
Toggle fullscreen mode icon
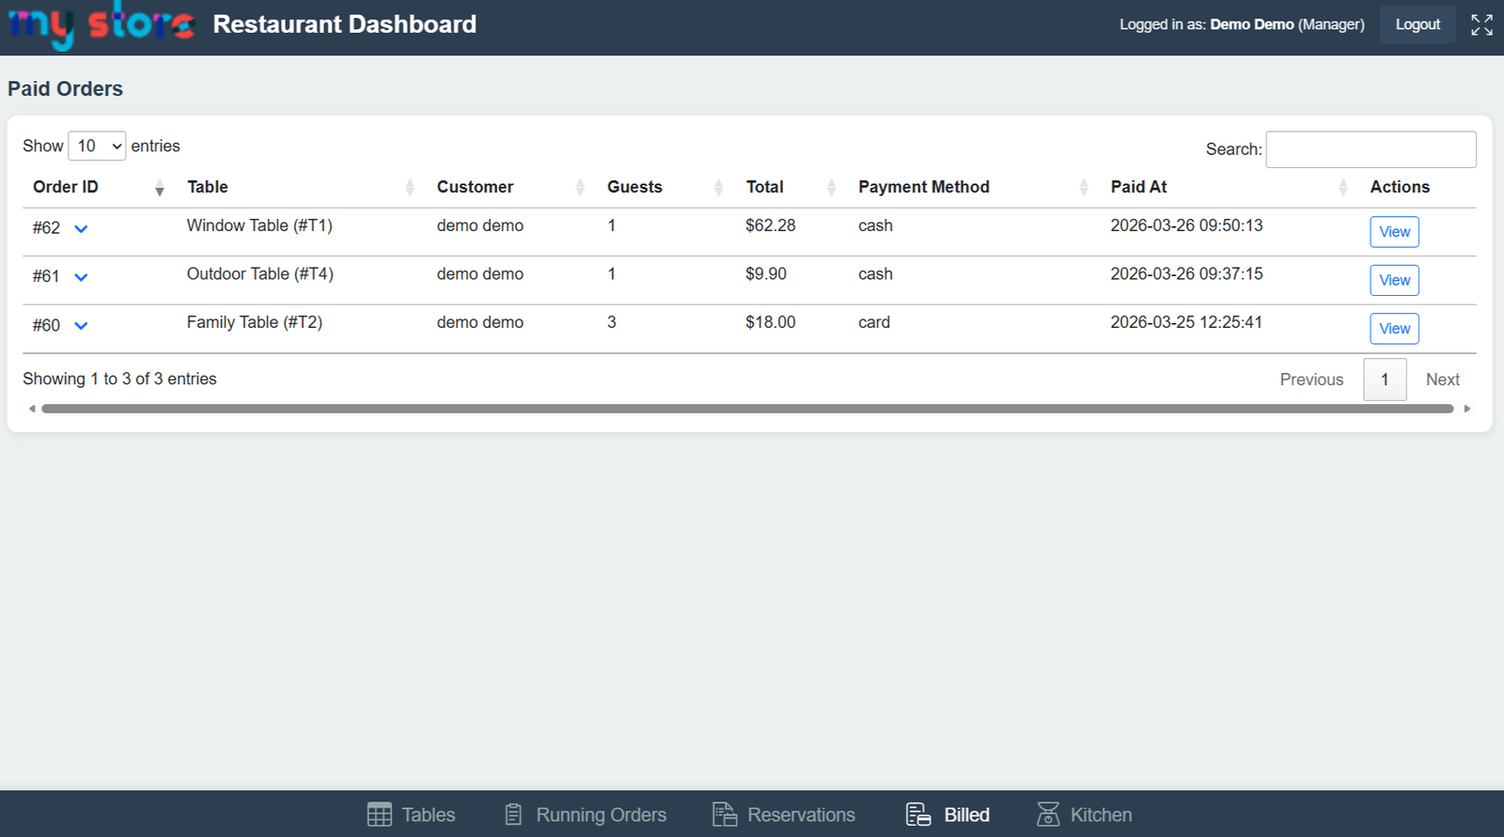pyautogui.click(x=1481, y=24)
